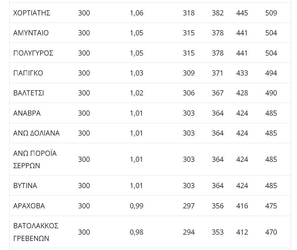This screenshot has width=297, height=250.
Task: Click the ΑΝΩ ΠΟΡΟΪΑ ΣΕΡΡΩΝ cell
Action: click(35, 159)
